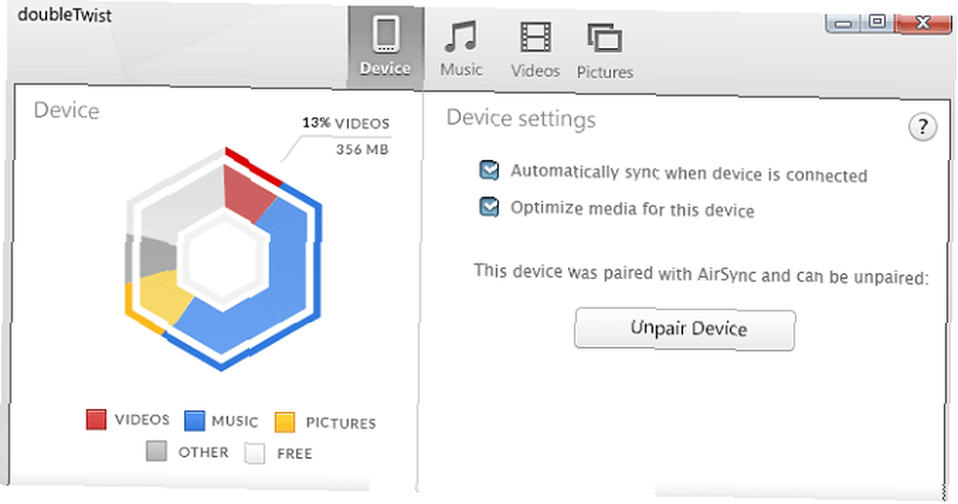
Task: Switch to the Videos tab label
Action: pyautogui.click(x=536, y=71)
